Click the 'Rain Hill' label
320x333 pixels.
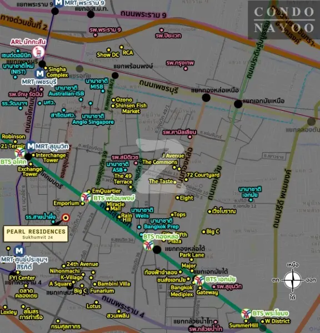point(127,218)
